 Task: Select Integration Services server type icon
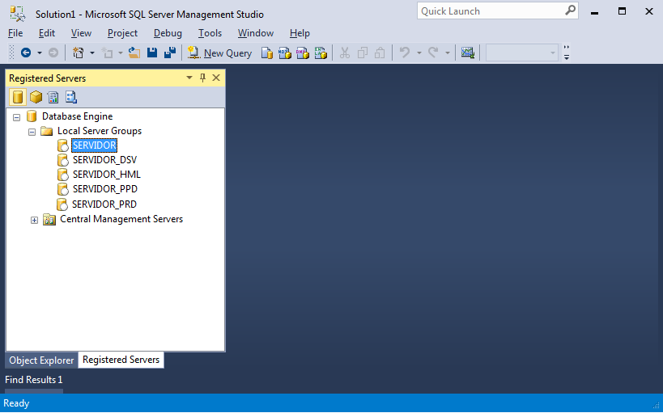71,97
